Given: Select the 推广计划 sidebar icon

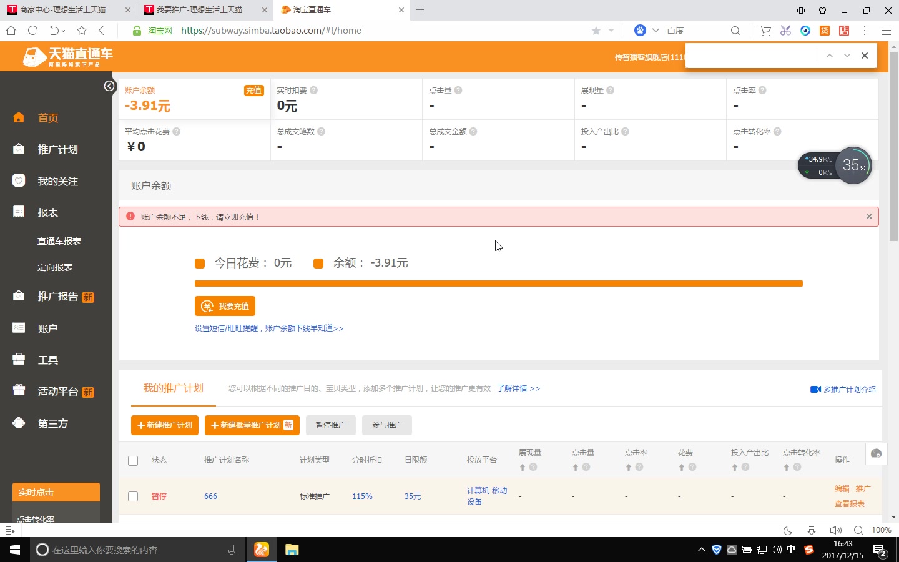Looking at the screenshot, I should pyautogui.click(x=19, y=149).
